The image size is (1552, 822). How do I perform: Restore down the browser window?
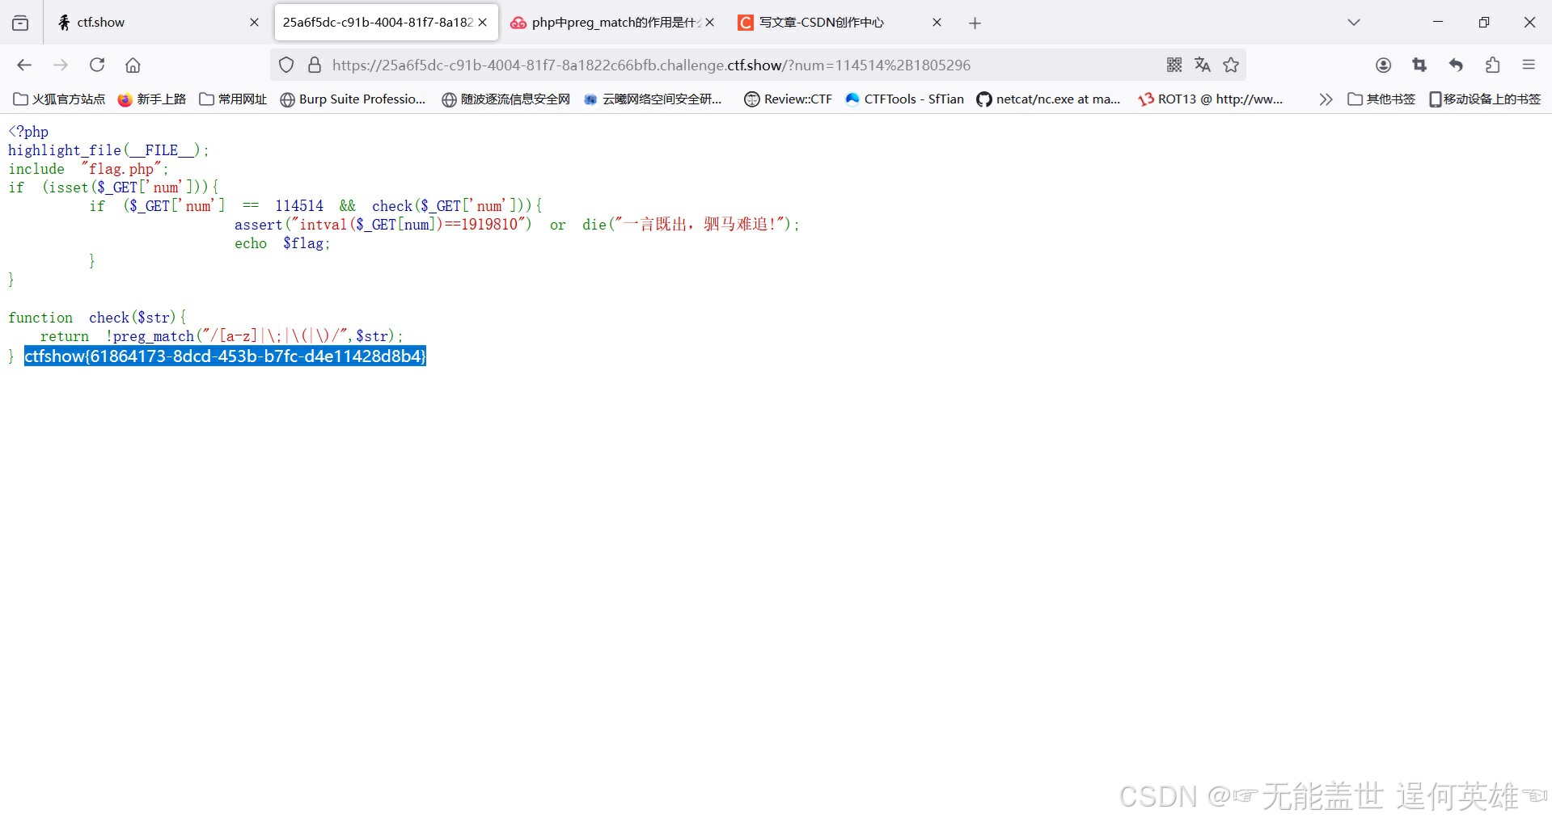click(x=1484, y=23)
